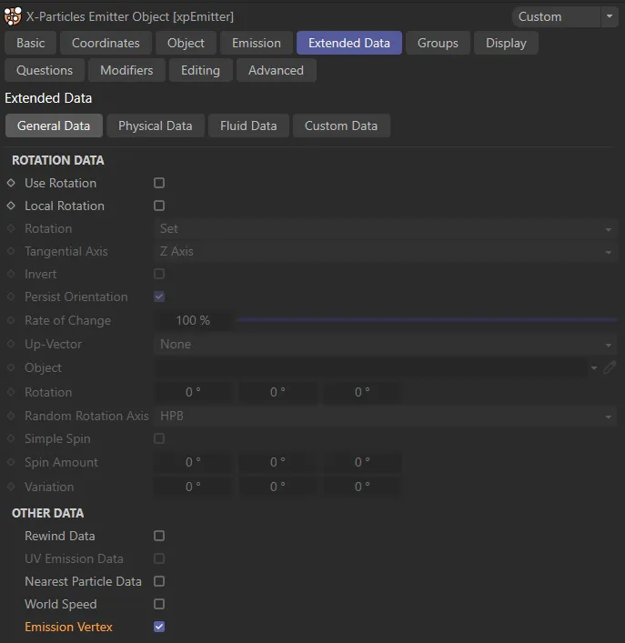The width and height of the screenshot is (625, 643).
Task: Select the General Data sub-tab
Action: (54, 126)
